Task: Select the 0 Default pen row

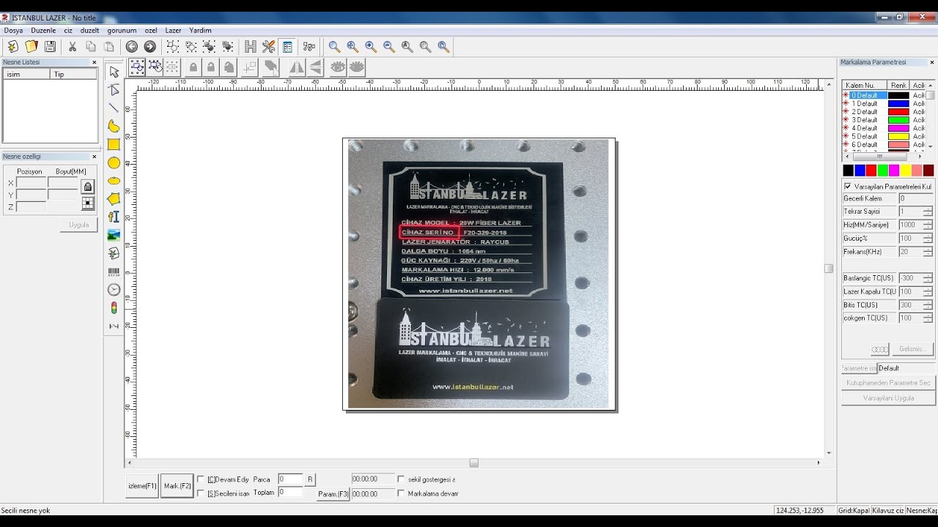Action: pyautogui.click(x=884, y=95)
